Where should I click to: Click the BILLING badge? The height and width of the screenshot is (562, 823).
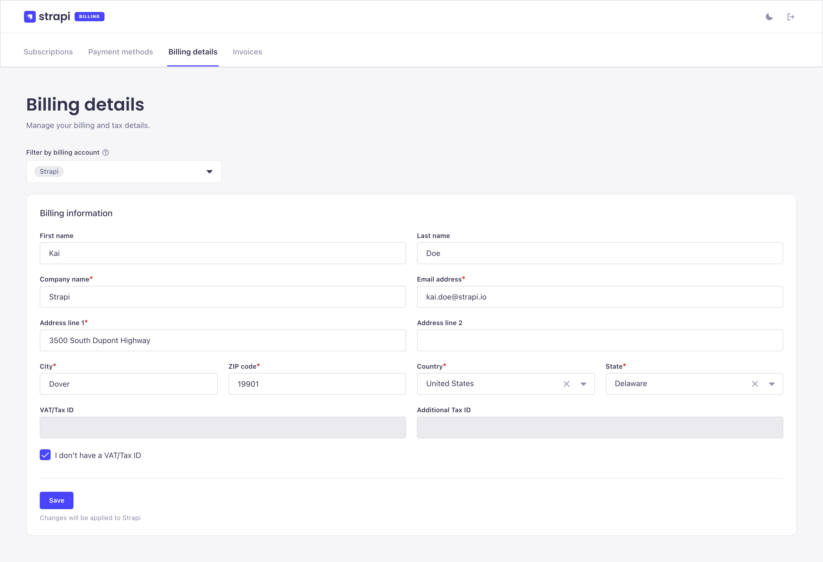pyautogui.click(x=89, y=17)
